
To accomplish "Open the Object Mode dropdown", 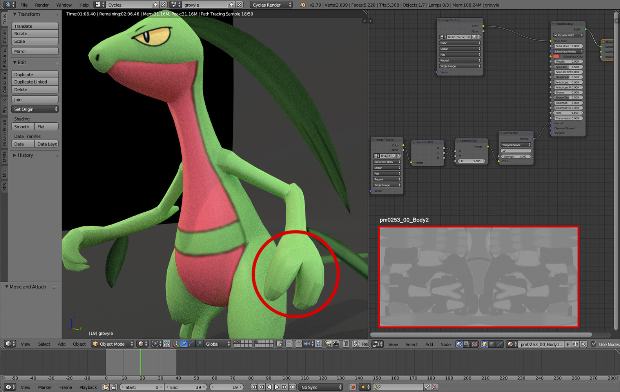I will (x=113, y=344).
